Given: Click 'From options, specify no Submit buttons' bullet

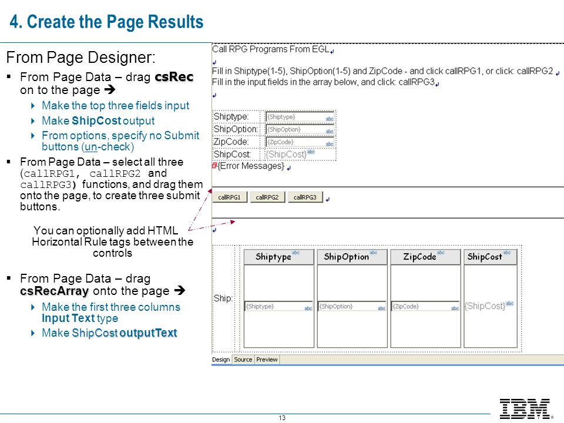Looking at the screenshot, I should (x=120, y=141).
